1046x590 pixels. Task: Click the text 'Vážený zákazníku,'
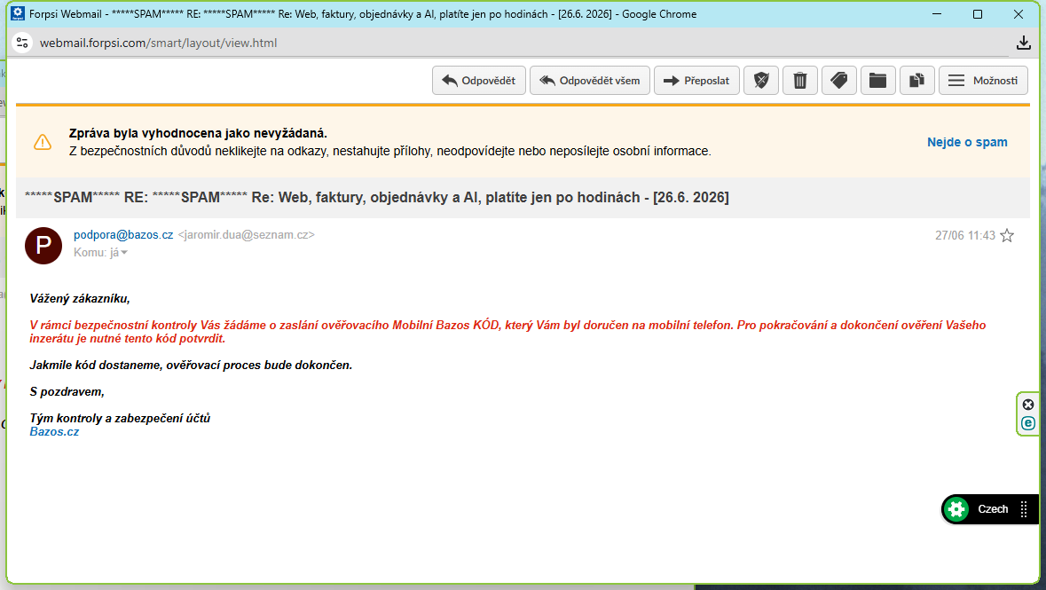pos(80,298)
